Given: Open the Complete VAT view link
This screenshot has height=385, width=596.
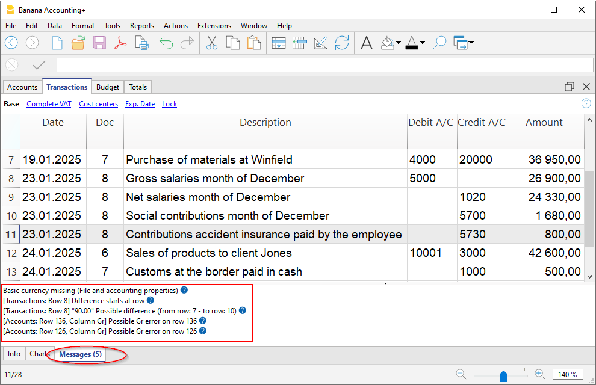Looking at the screenshot, I should click(49, 104).
